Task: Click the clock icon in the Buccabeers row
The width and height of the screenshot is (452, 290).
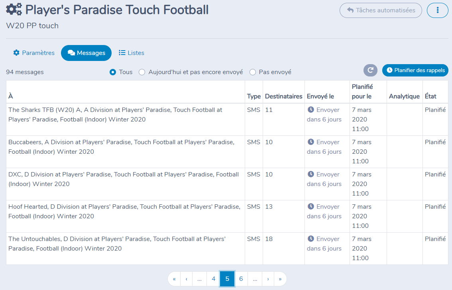Action: (x=311, y=142)
